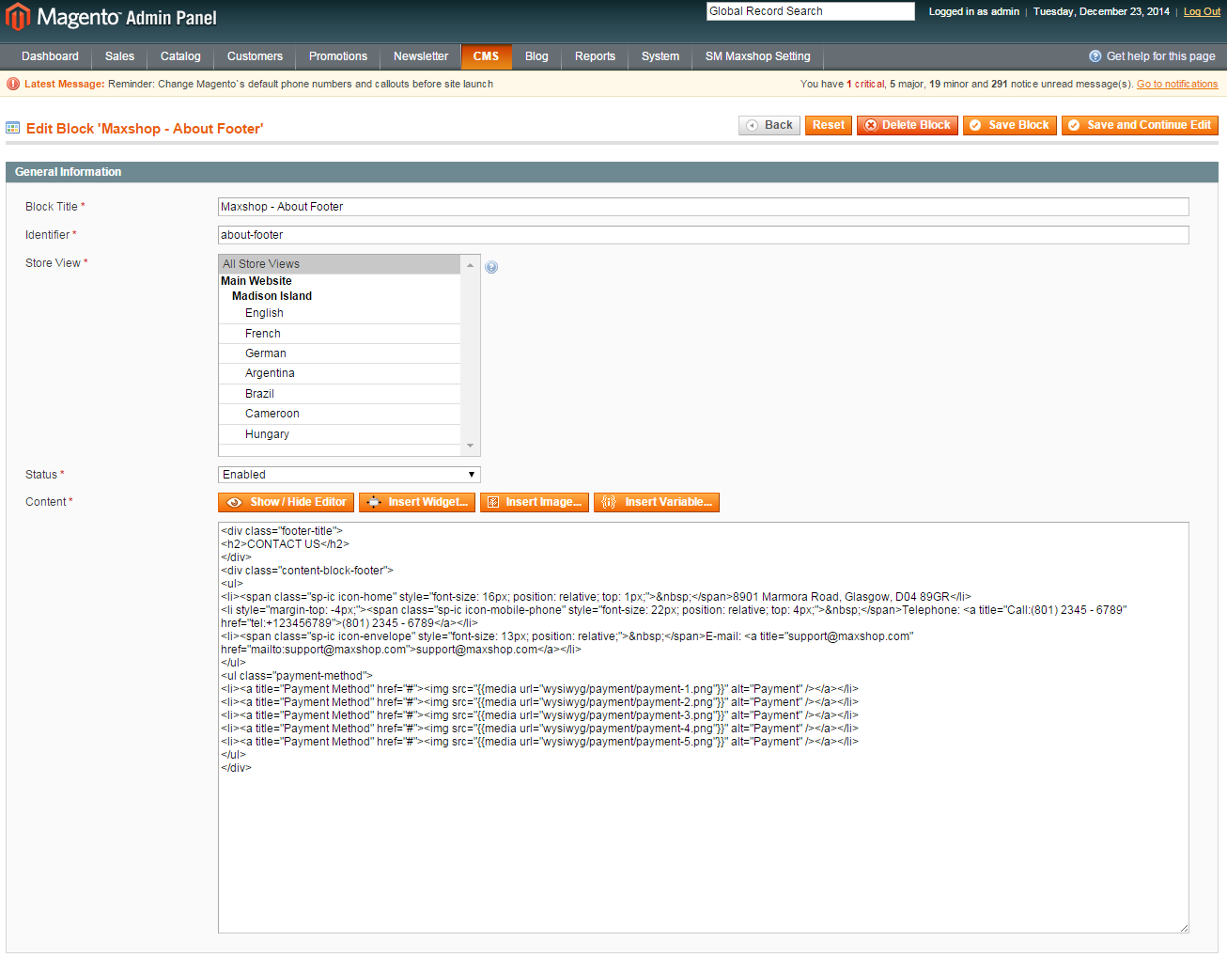Screen dimensions: 1227x957
Task: Click the Store View list scroll-up arrow
Action: [x=471, y=265]
